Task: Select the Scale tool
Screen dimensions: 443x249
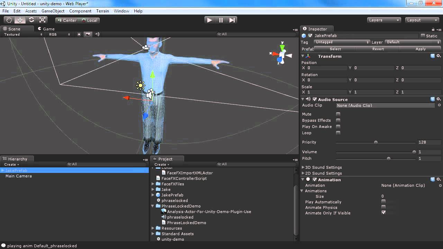Action: point(43,20)
